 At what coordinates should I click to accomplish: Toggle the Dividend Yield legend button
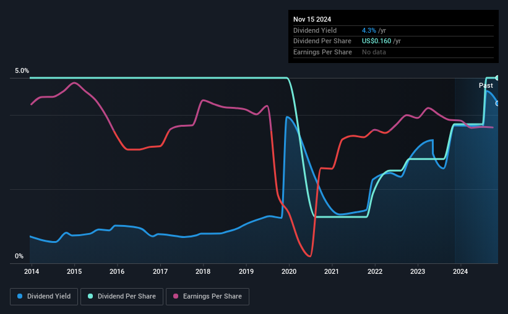coord(44,297)
